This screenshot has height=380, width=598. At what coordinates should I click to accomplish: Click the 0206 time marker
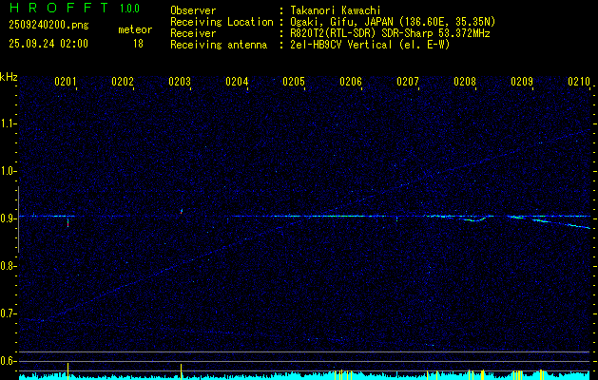point(351,81)
